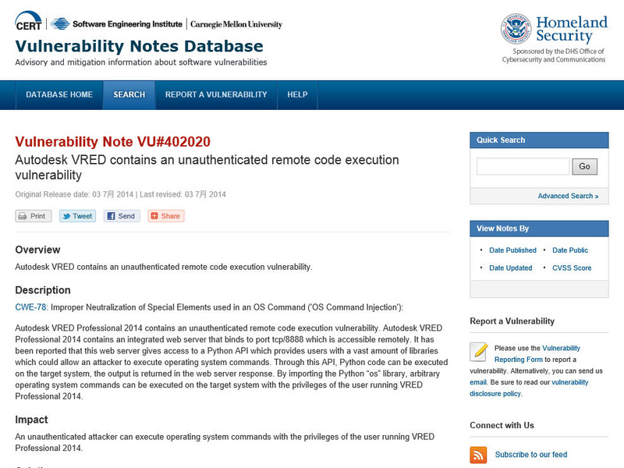This screenshot has height=468, width=624.
Task: Click the Share plus button
Action: [x=166, y=216]
